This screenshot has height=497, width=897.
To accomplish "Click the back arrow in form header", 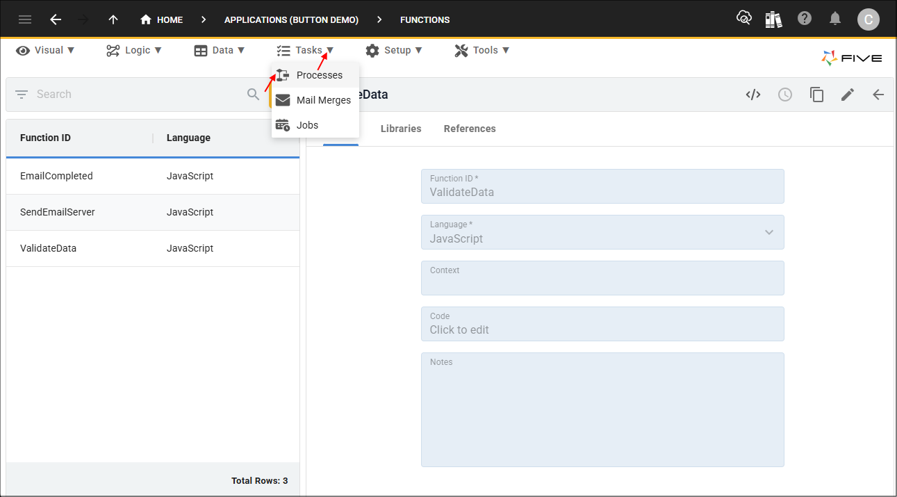I will (x=878, y=95).
